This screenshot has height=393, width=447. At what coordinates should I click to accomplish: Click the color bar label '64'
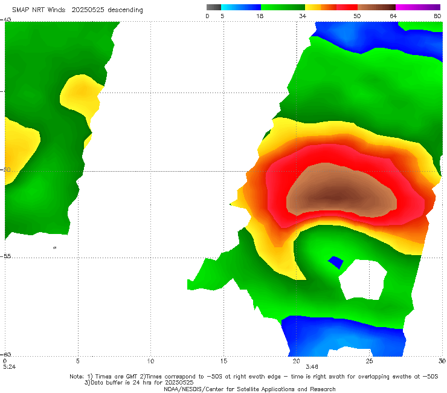click(393, 16)
